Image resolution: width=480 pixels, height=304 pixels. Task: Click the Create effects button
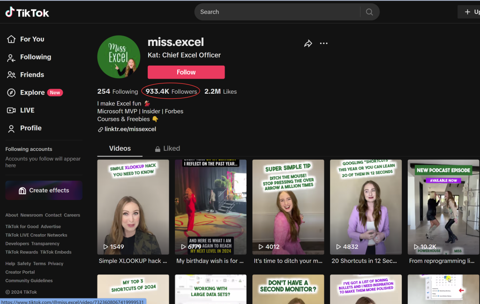(x=44, y=190)
